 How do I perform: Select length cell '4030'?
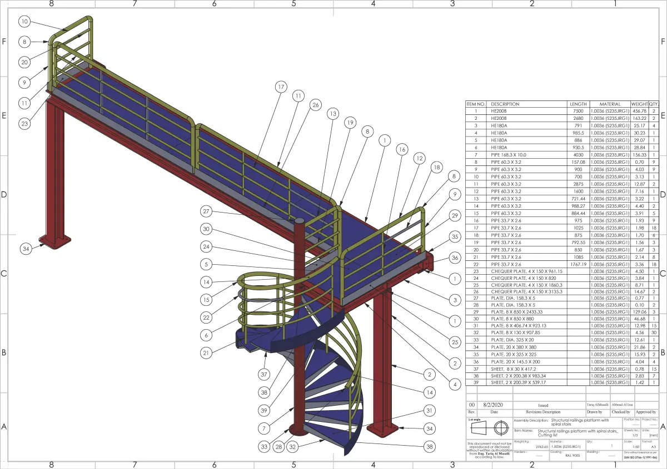pos(578,154)
